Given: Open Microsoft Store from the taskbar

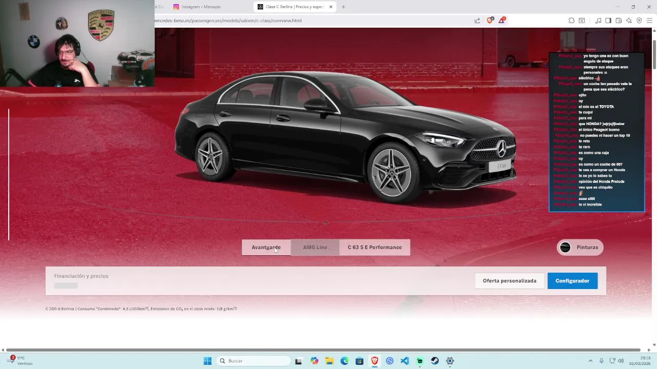Looking at the screenshot, I should [359, 361].
